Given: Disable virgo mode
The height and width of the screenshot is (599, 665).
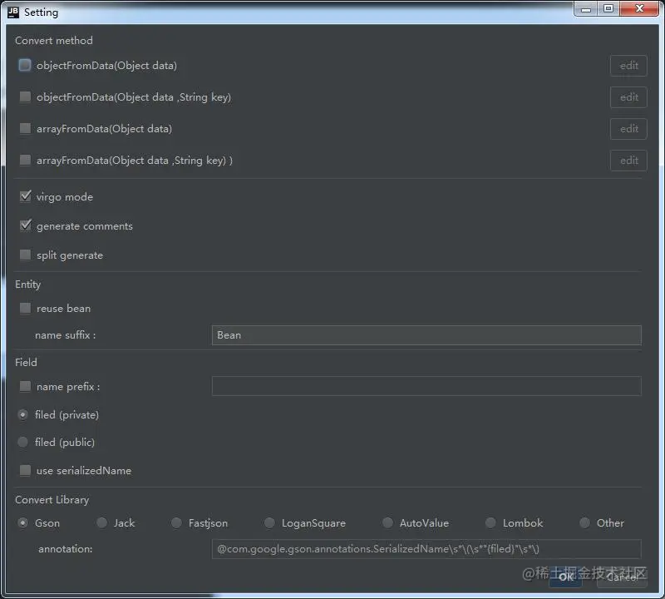Looking at the screenshot, I should click(x=25, y=196).
